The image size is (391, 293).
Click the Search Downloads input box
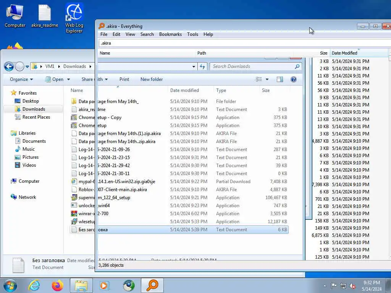[252, 66]
